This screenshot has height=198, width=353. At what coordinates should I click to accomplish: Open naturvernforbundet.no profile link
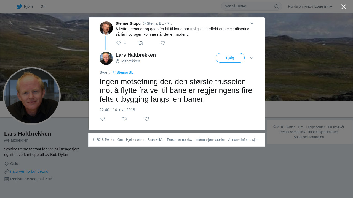[x=29, y=171]
